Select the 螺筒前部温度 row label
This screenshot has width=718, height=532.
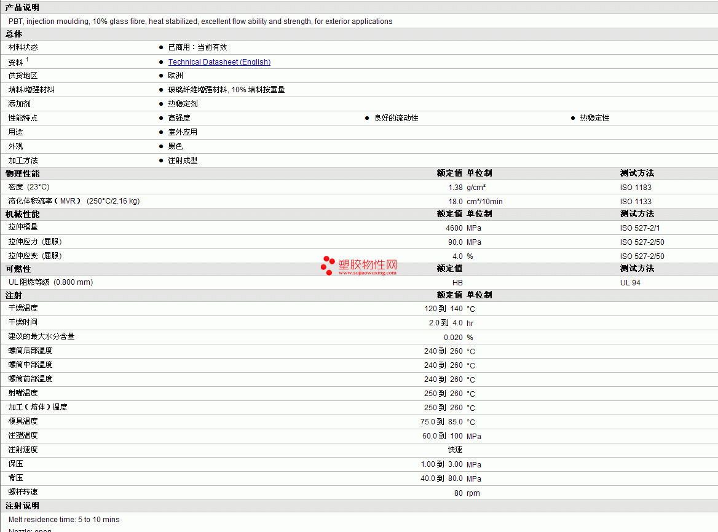(x=30, y=379)
